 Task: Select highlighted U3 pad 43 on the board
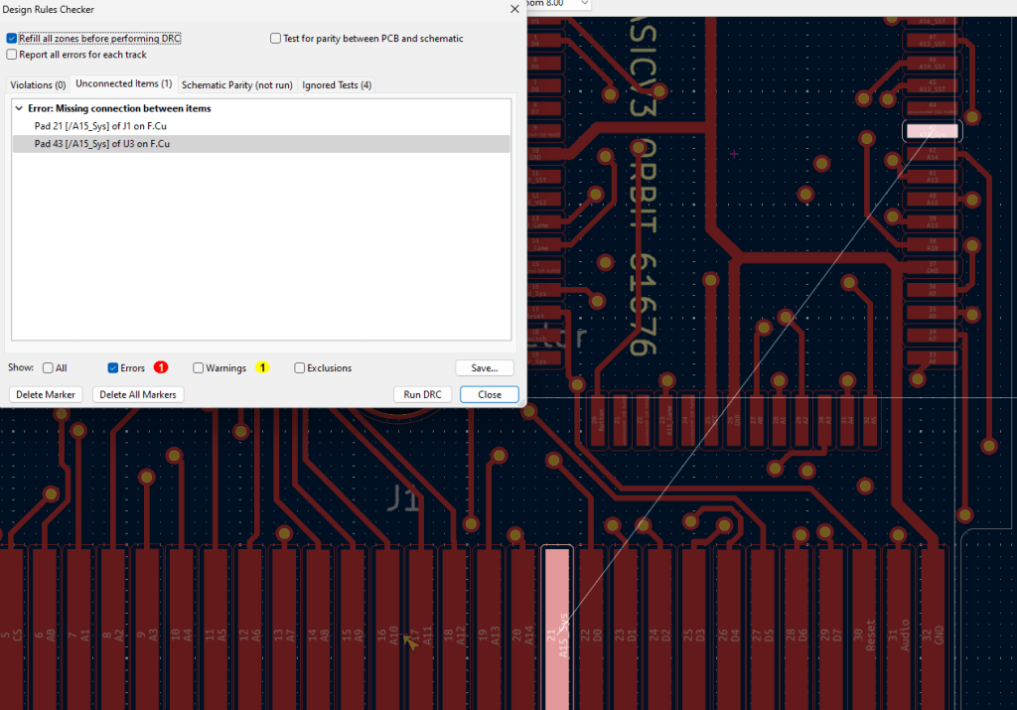(932, 131)
